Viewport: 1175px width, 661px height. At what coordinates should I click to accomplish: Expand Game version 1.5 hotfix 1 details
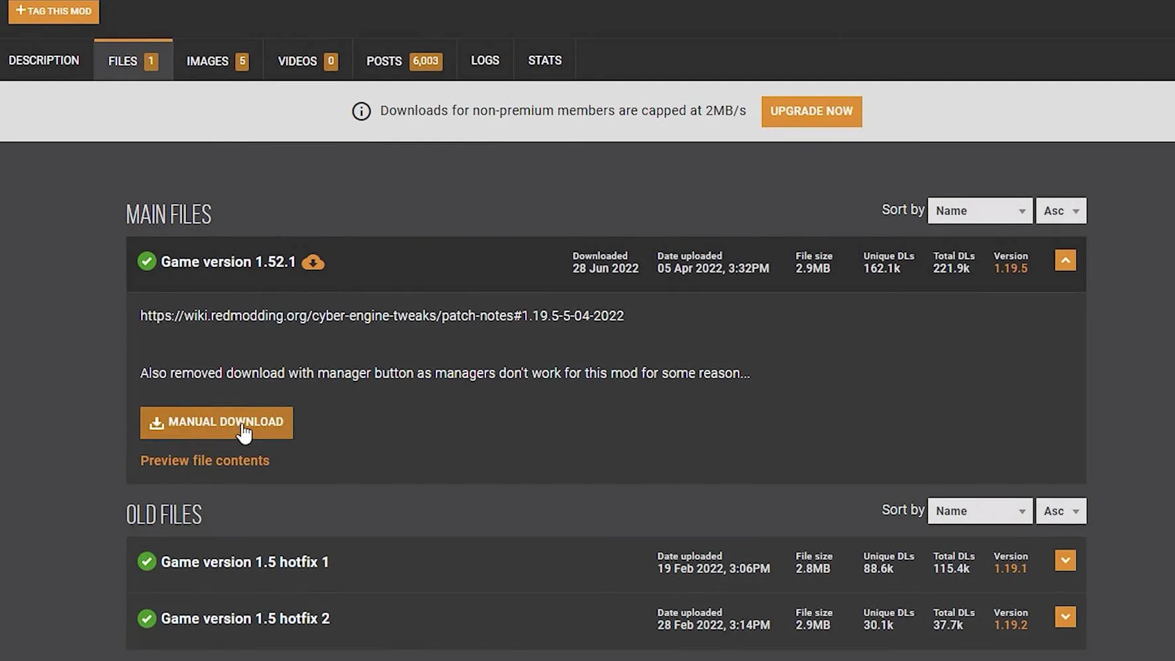1065,560
